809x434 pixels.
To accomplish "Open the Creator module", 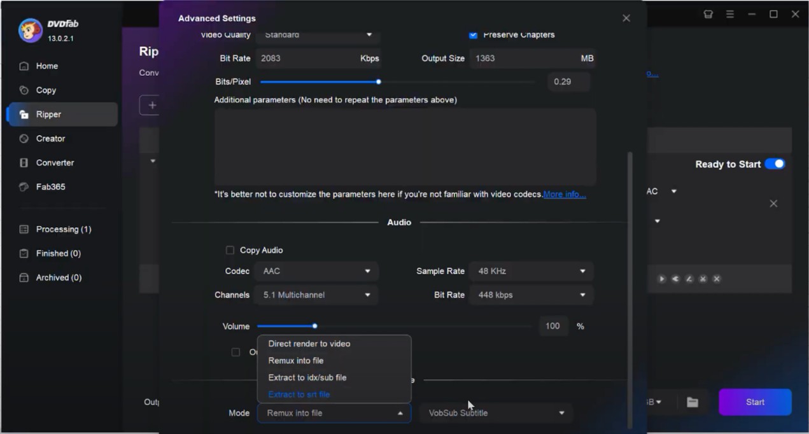I will [50, 139].
